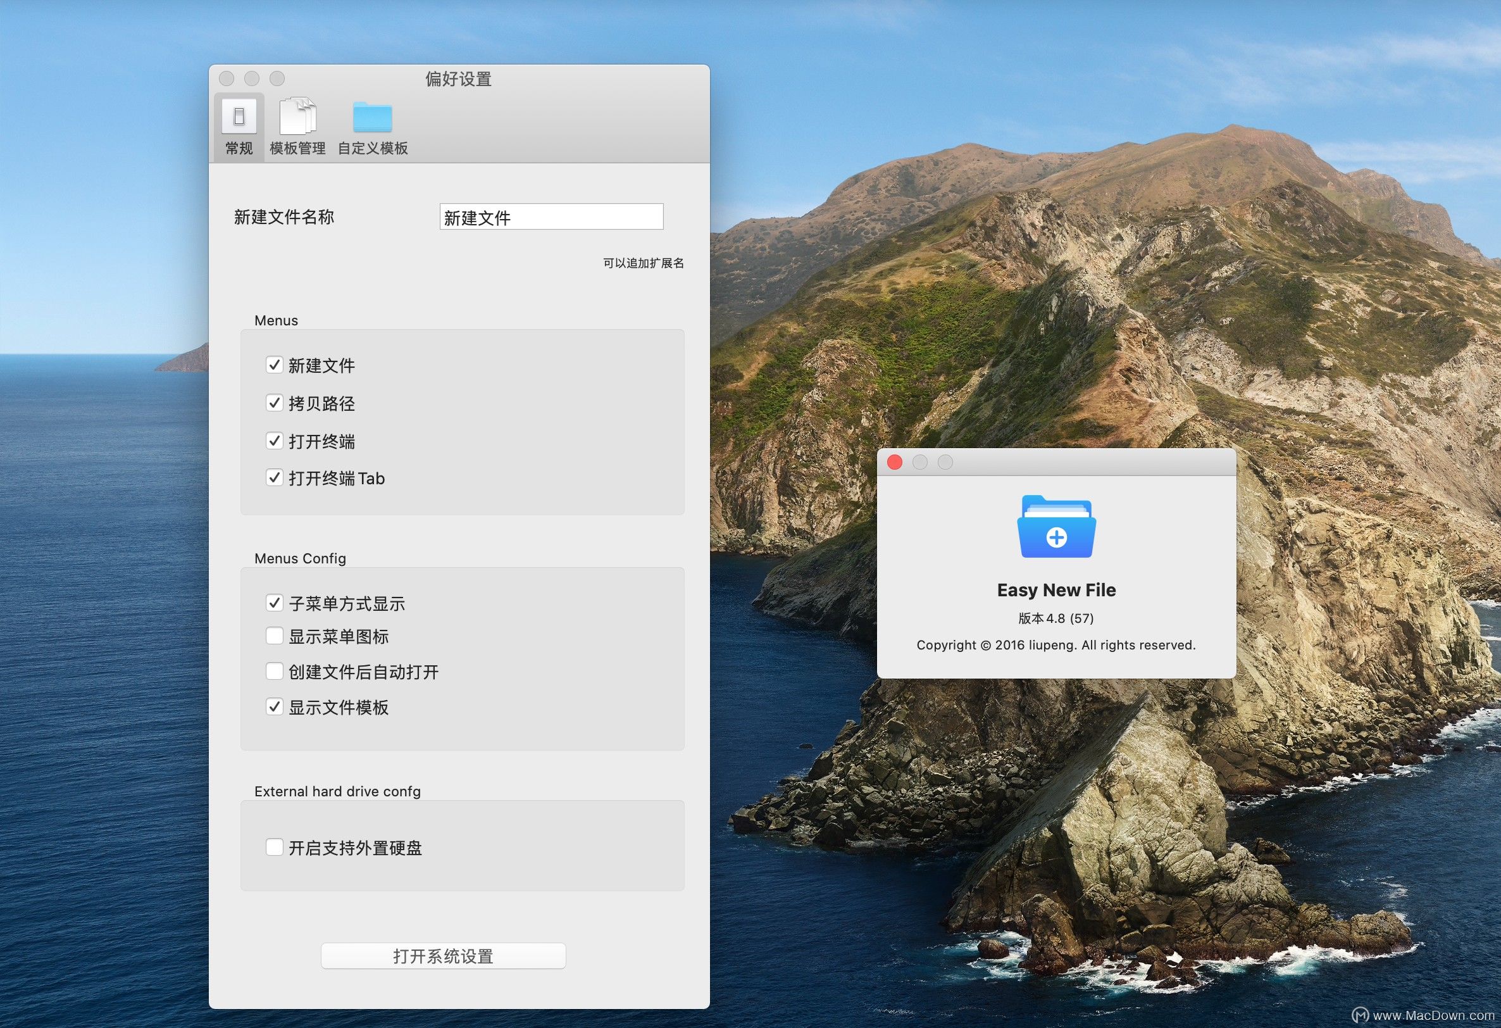Image resolution: width=1501 pixels, height=1028 pixels.
Task: Enable 创建文件后自动打开 checkbox
Action: [275, 672]
